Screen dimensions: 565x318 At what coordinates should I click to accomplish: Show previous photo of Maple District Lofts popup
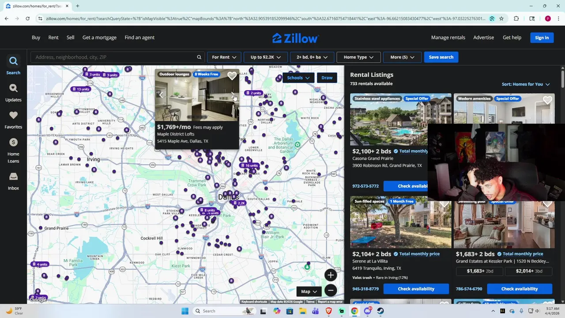pyautogui.click(x=161, y=95)
